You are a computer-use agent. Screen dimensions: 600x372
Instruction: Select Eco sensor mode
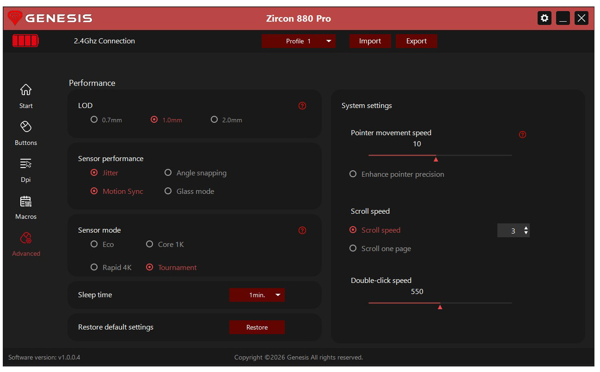point(102,244)
